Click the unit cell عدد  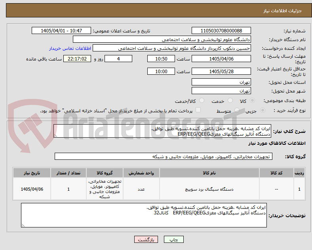click(x=141, y=189)
